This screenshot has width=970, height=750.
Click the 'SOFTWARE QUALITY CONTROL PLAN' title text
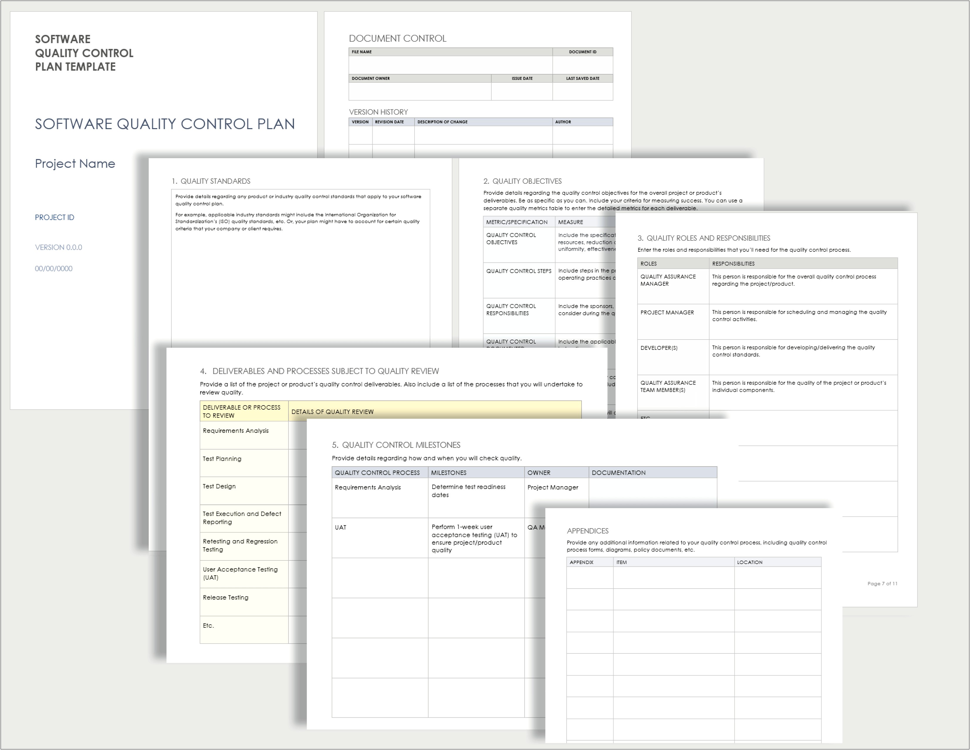pyautogui.click(x=165, y=124)
